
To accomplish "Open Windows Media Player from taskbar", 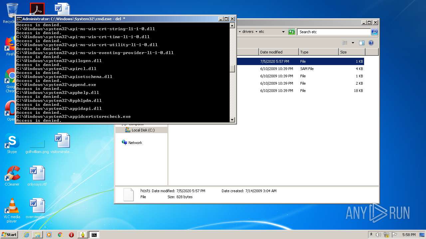I will coord(49,235).
